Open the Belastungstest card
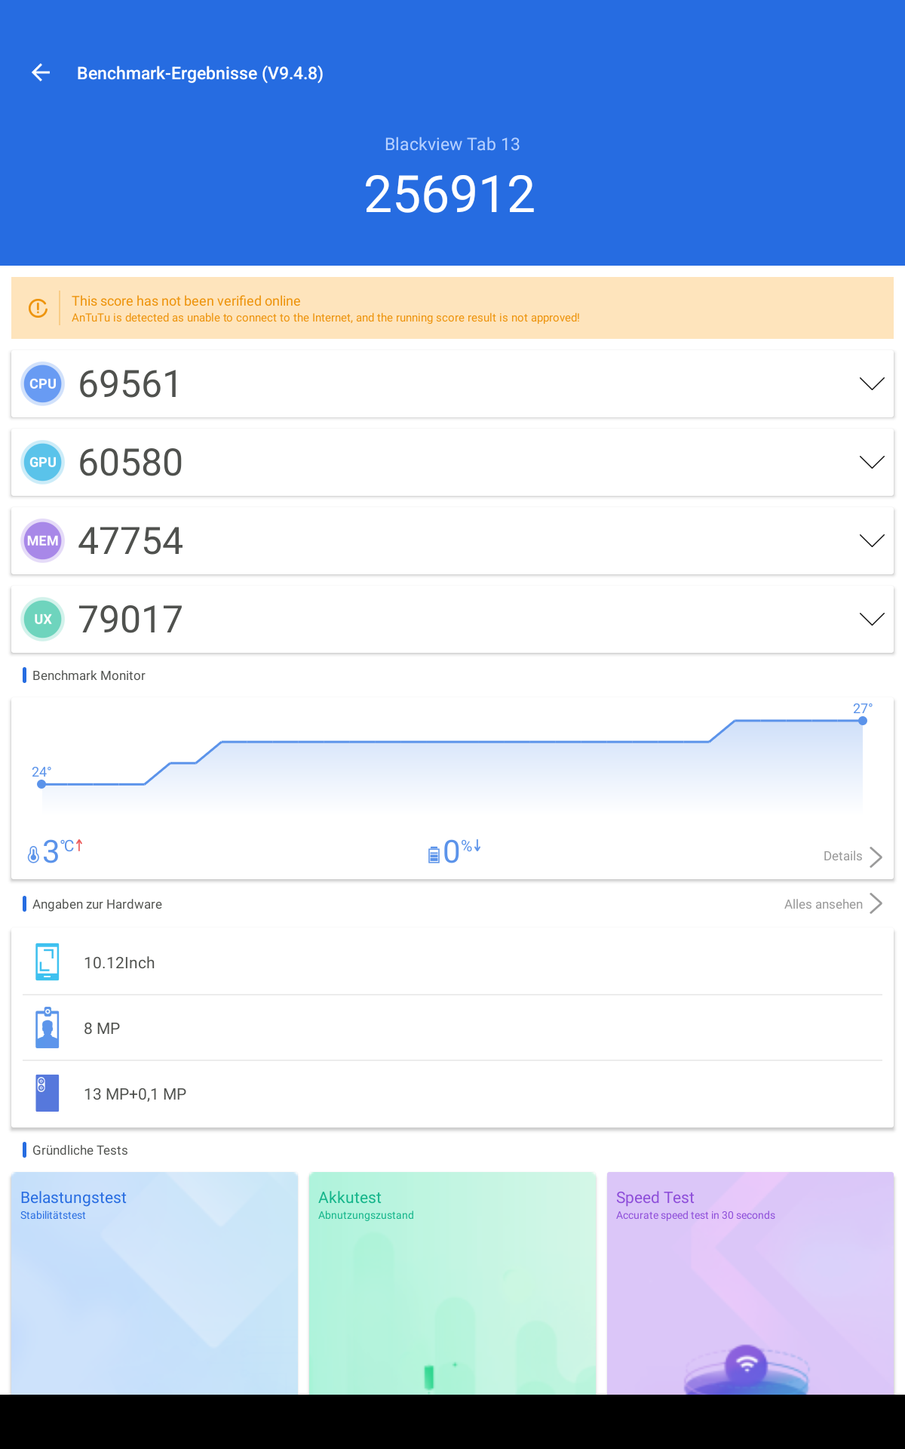Image resolution: width=905 pixels, height=1449 pixels. 155,1283
